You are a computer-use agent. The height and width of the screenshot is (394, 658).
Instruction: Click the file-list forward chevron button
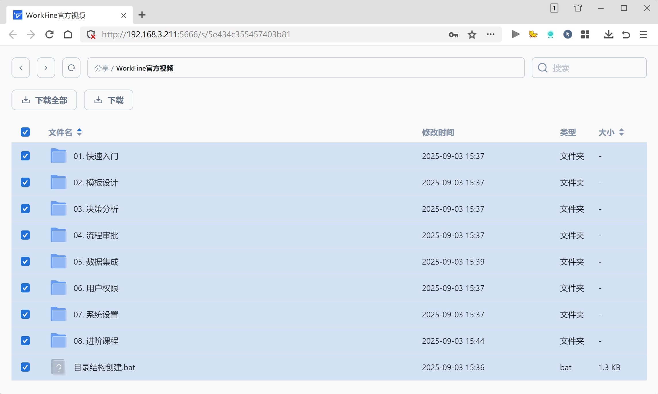[x=46, y=68]
